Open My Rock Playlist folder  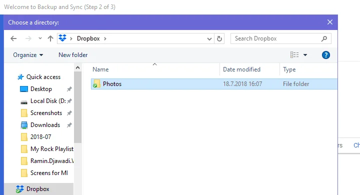pyautogui.click(x=52, y=149)
